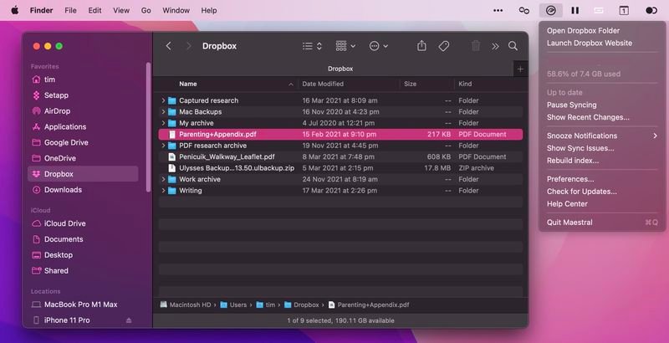Click the Finder search magnifier icon
This screenshot has width=669, height=343.
(x=513, y=46)
